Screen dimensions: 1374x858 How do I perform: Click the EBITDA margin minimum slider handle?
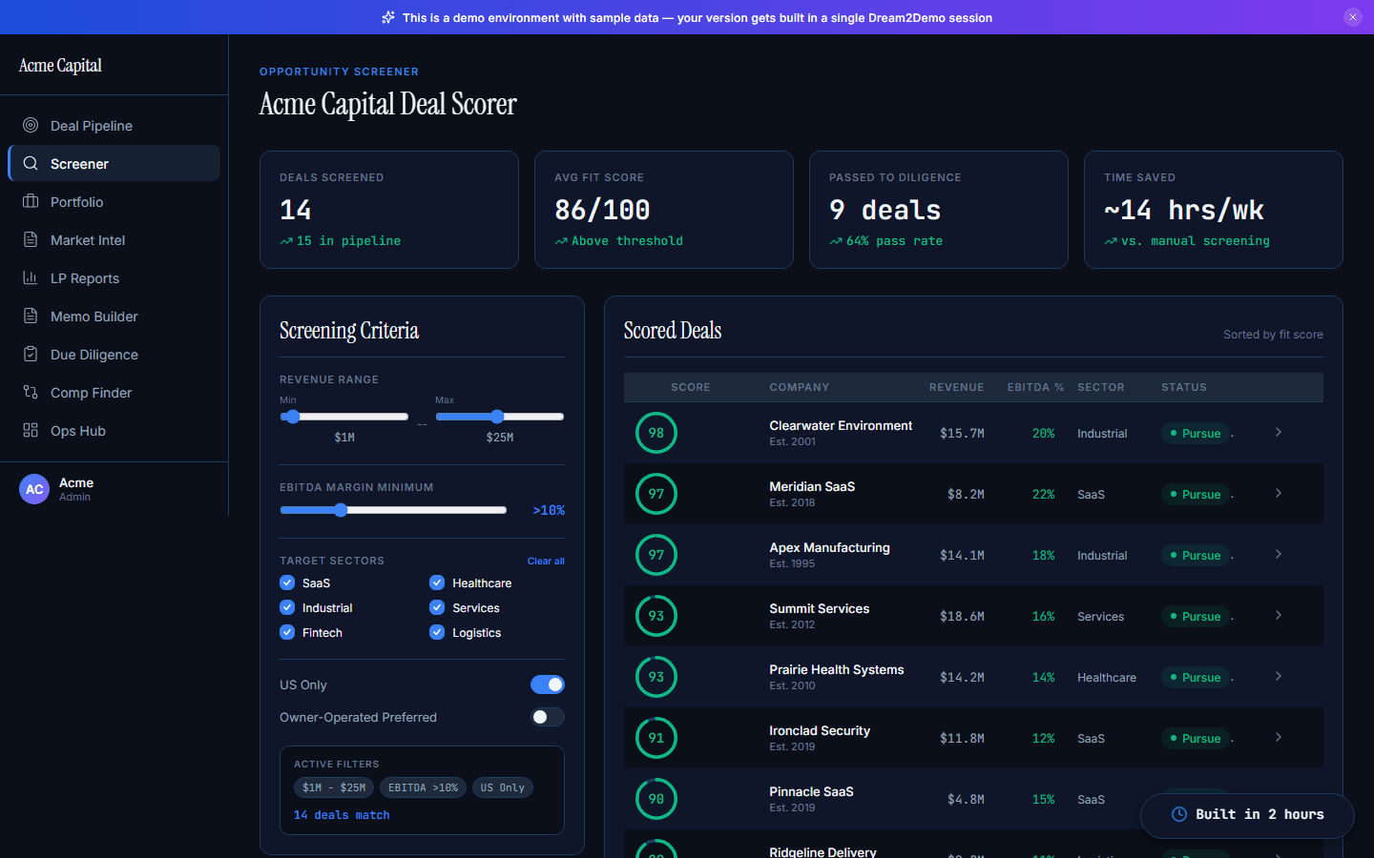[x=341, y=510]
